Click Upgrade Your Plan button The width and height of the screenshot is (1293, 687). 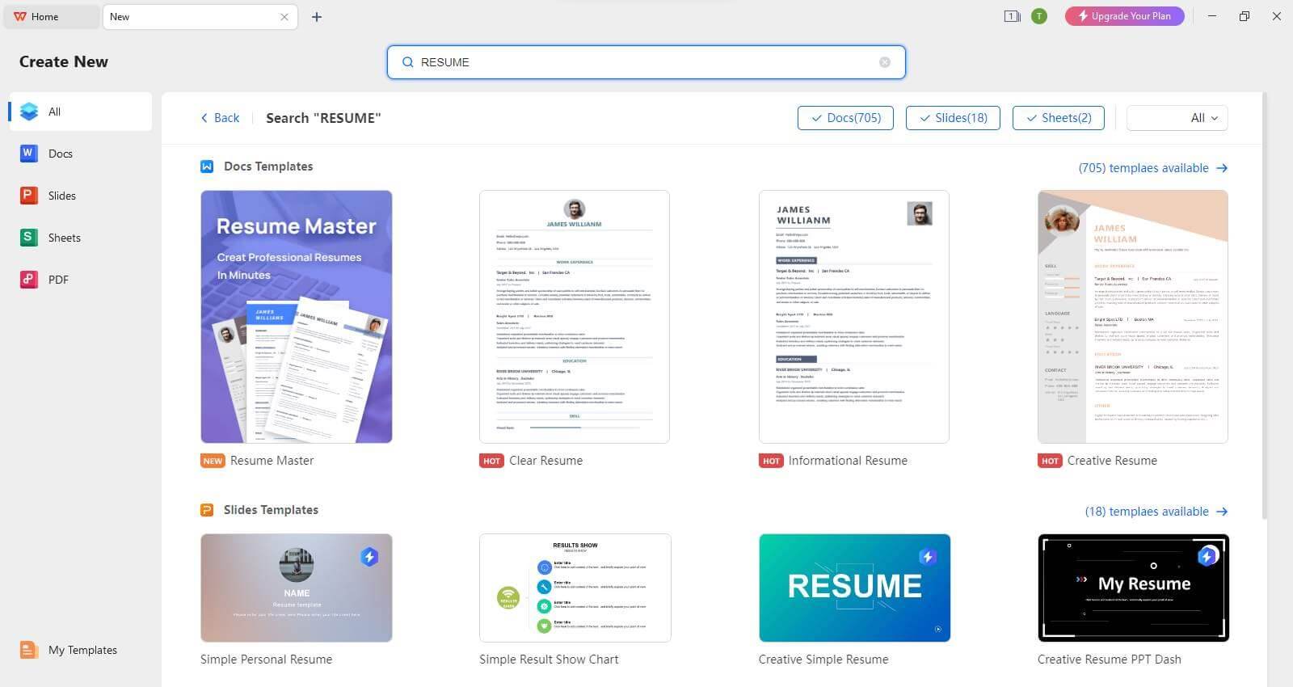point(1124,16)
